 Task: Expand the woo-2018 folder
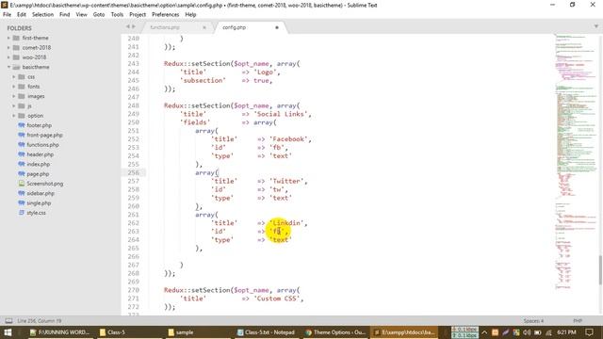coord(8,57)
